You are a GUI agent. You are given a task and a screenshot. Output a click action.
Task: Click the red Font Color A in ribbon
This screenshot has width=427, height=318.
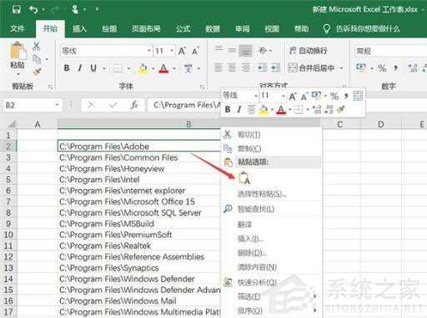[163, 68]
